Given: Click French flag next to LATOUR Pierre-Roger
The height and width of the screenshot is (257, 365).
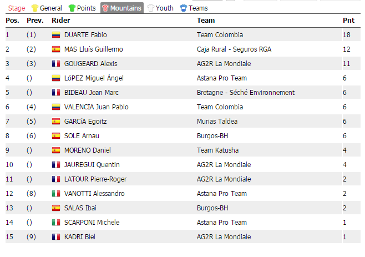Looking at the screenshot, I should [56, 179].
